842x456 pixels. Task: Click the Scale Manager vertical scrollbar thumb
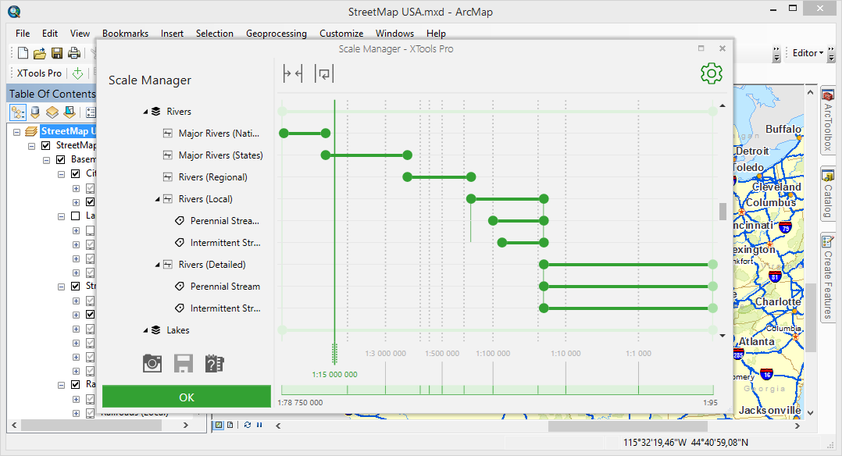pos(722,211)
